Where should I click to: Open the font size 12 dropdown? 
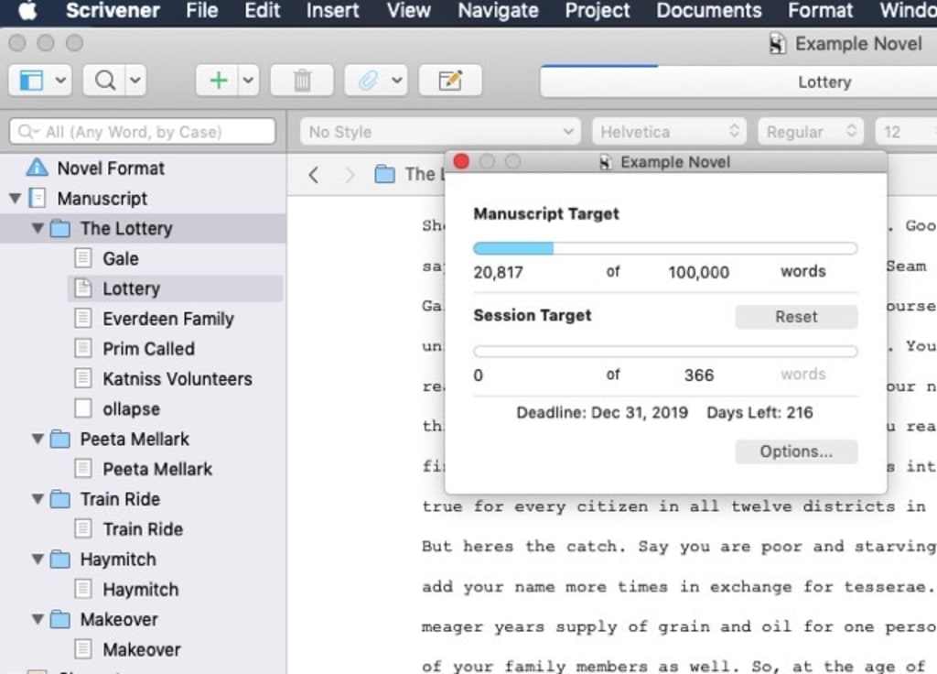point(906,132)
